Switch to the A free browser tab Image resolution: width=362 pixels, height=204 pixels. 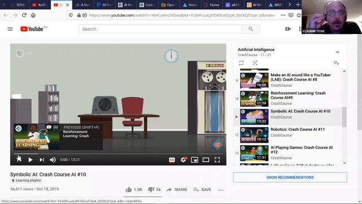click(83, 5)
